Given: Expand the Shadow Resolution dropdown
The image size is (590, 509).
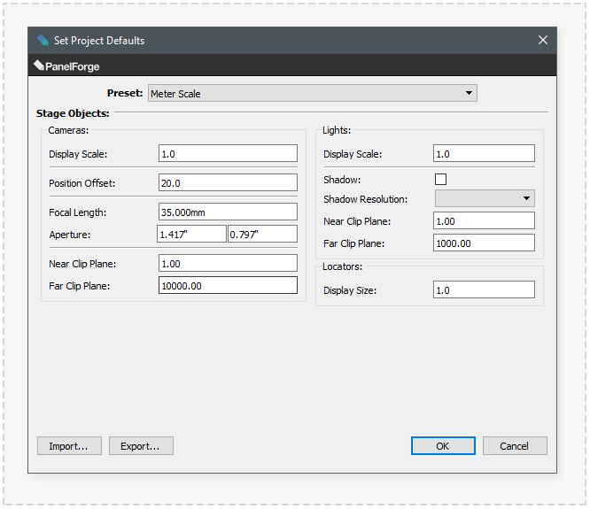Looking at the screenshot, I should pos(484,199).
